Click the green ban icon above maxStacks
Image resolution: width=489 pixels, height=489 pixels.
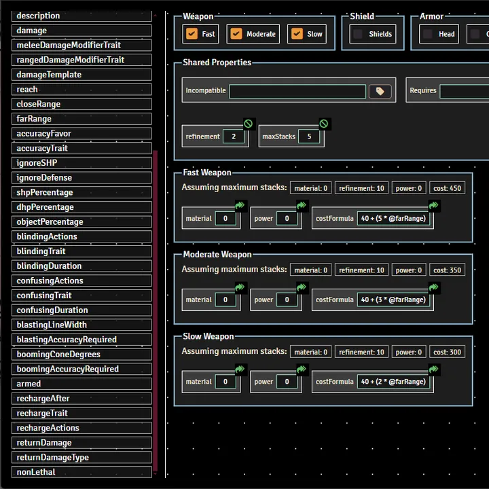pyautogui.click(x=324, y=124)
